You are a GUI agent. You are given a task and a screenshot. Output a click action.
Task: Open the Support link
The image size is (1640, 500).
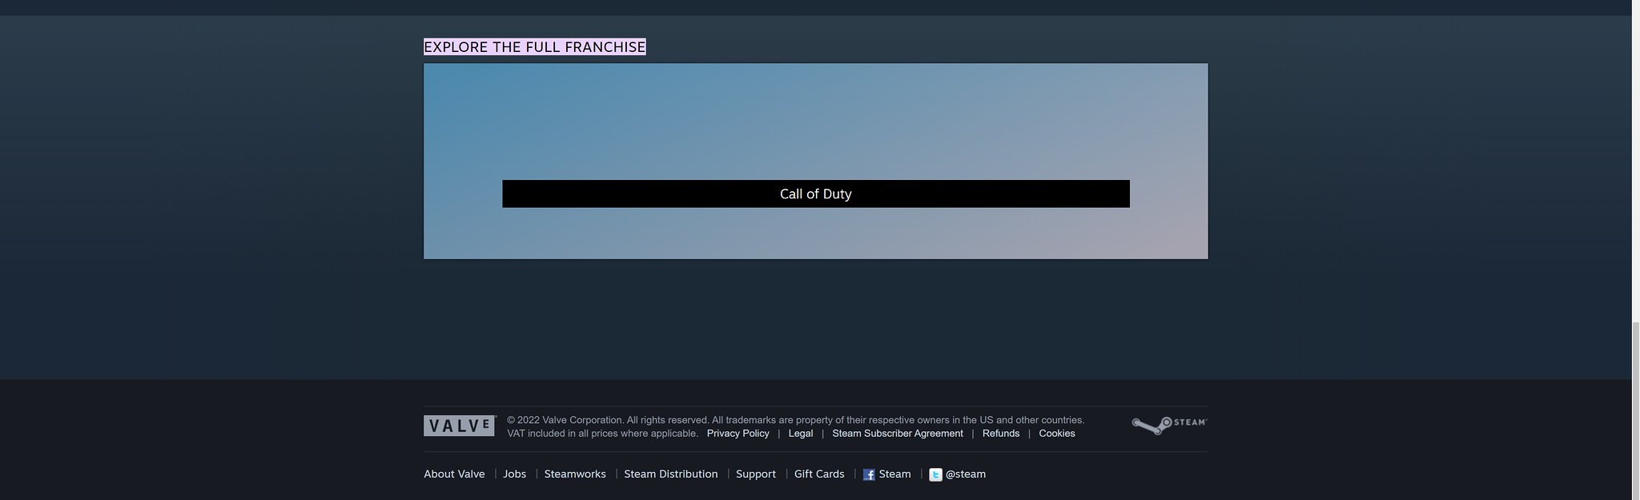755,474
